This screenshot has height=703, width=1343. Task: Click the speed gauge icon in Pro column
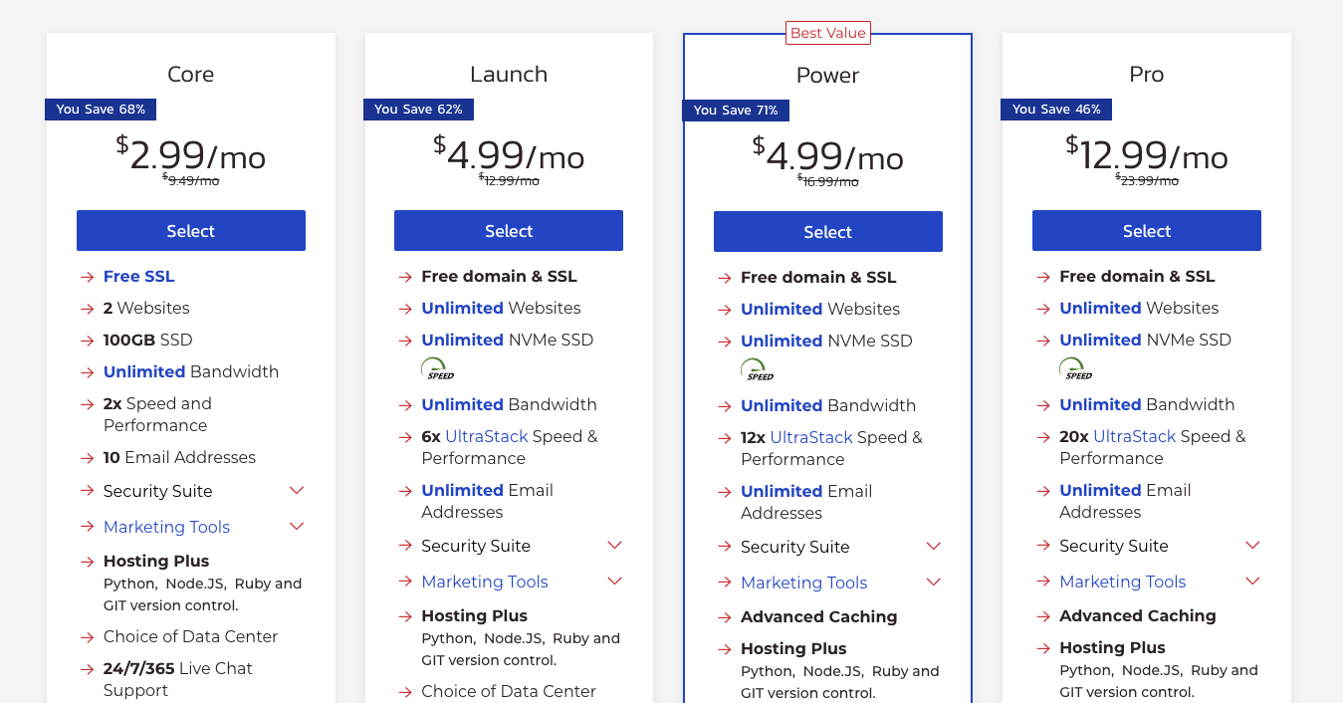click(1074, 367)
